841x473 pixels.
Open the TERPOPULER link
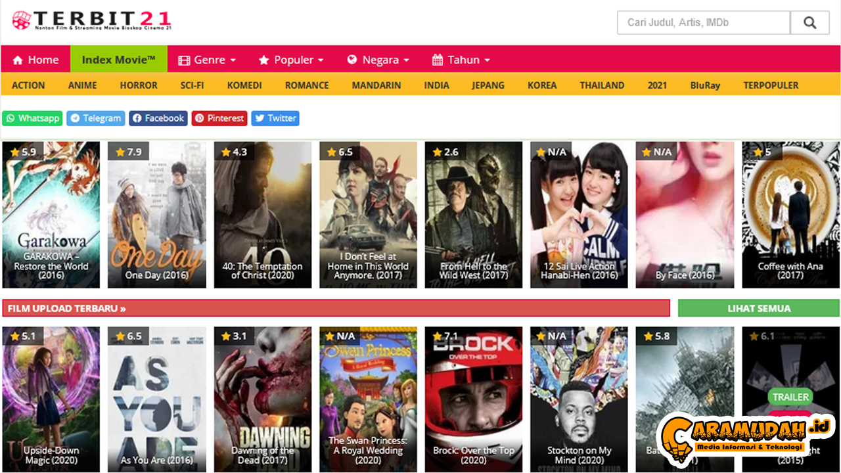tap(771, 85)
